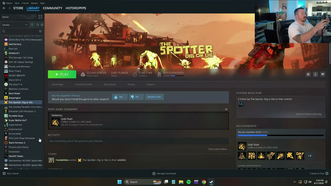Open the View menu

click(17, 3)
